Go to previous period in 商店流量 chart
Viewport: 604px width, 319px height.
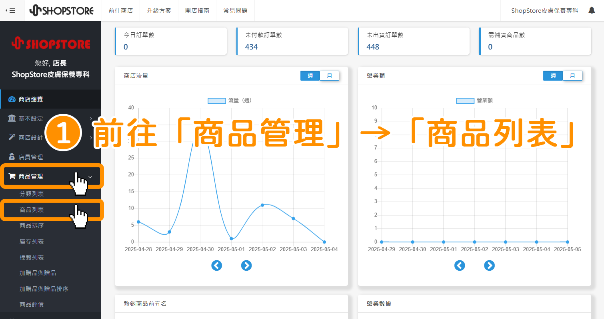(x=217, y=266)
